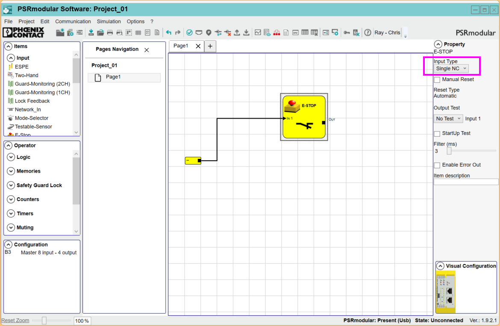
Task: Click the location pin toolbar icon
Action: [x=209, y=32]
